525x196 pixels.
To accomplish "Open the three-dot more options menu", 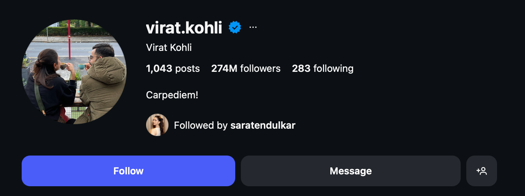I will [253, 27].
